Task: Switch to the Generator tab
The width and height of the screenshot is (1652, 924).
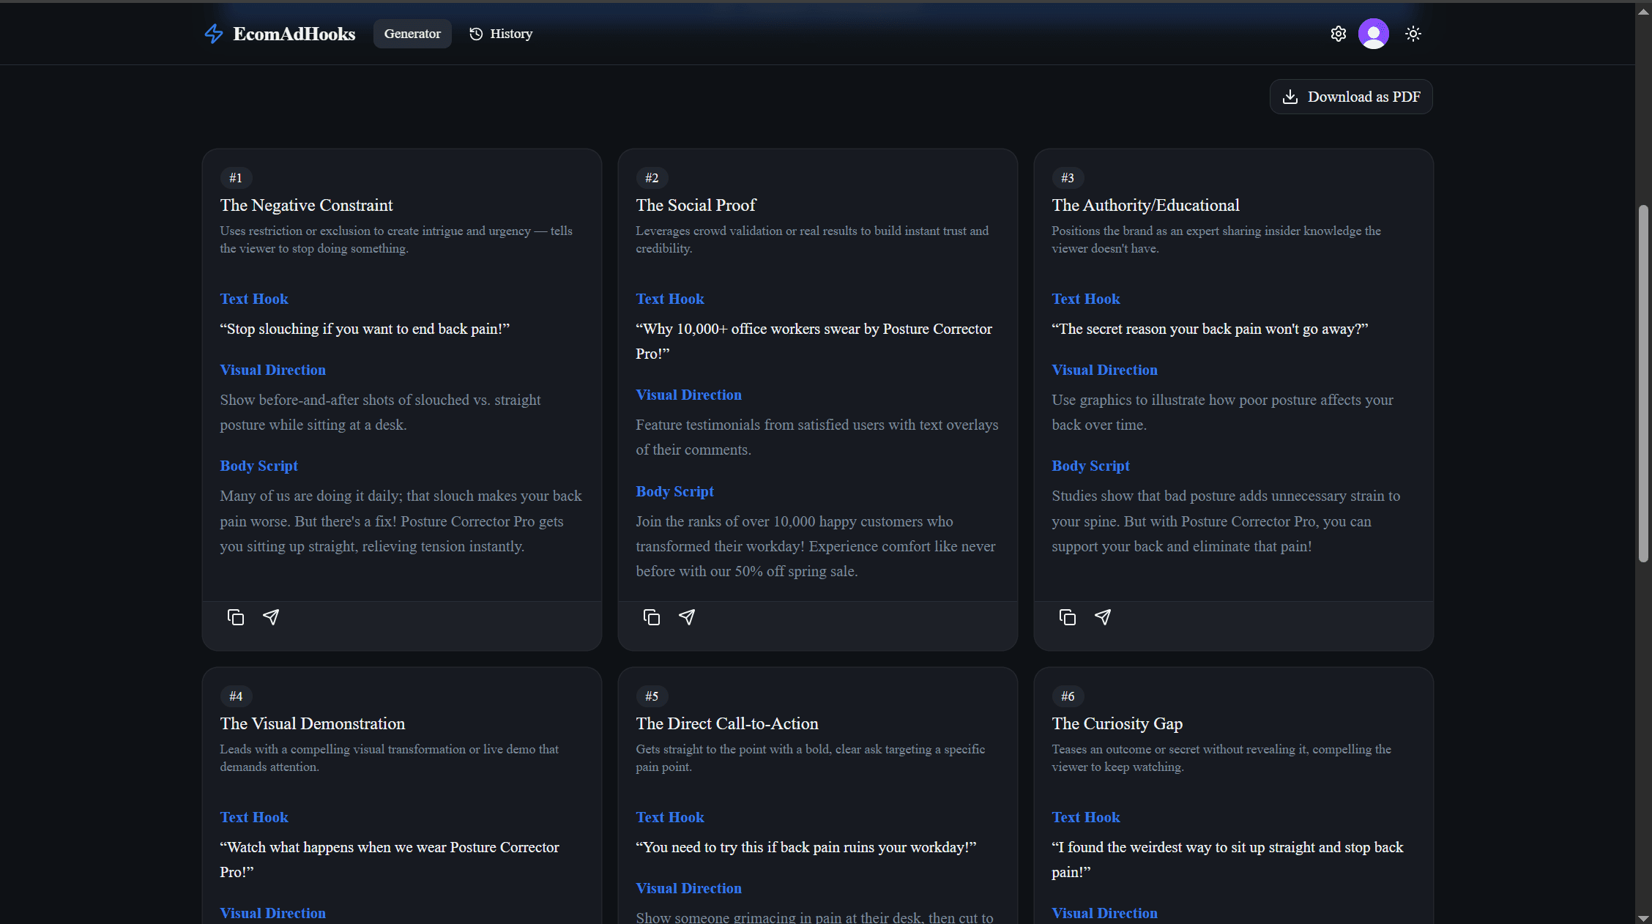Action: pyautogui.click(x=412, y=34)
